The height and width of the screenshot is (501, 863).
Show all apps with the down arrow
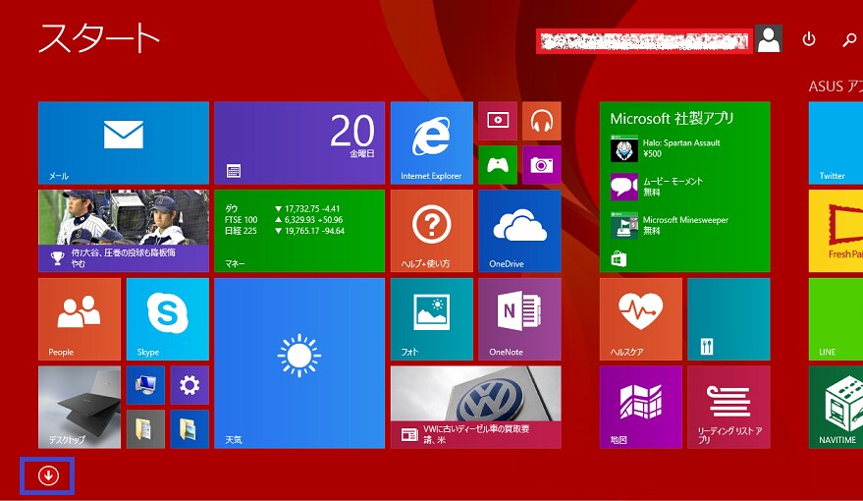48,475
